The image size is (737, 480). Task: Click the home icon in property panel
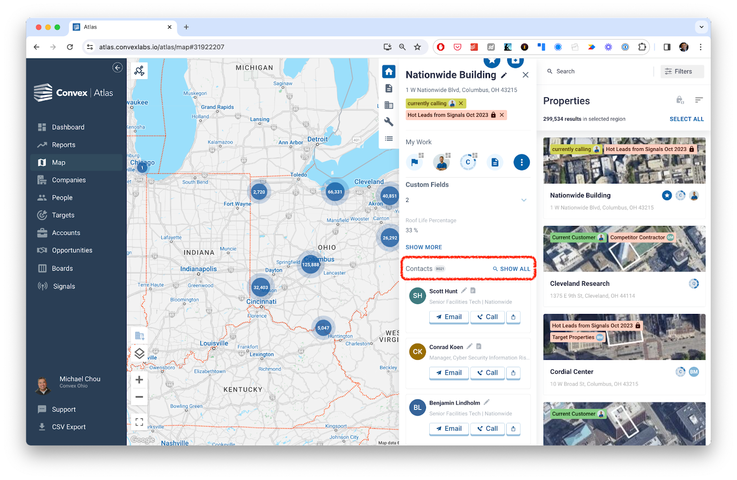[x=389, y=71]
